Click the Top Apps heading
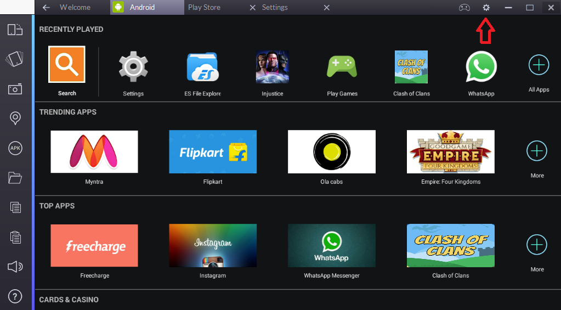The image size is (561, 310). (57, 206)
